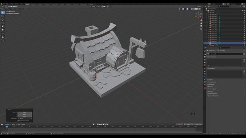Select the Measure tool
This screenshot has width=246, height=138.
point(3,37)
